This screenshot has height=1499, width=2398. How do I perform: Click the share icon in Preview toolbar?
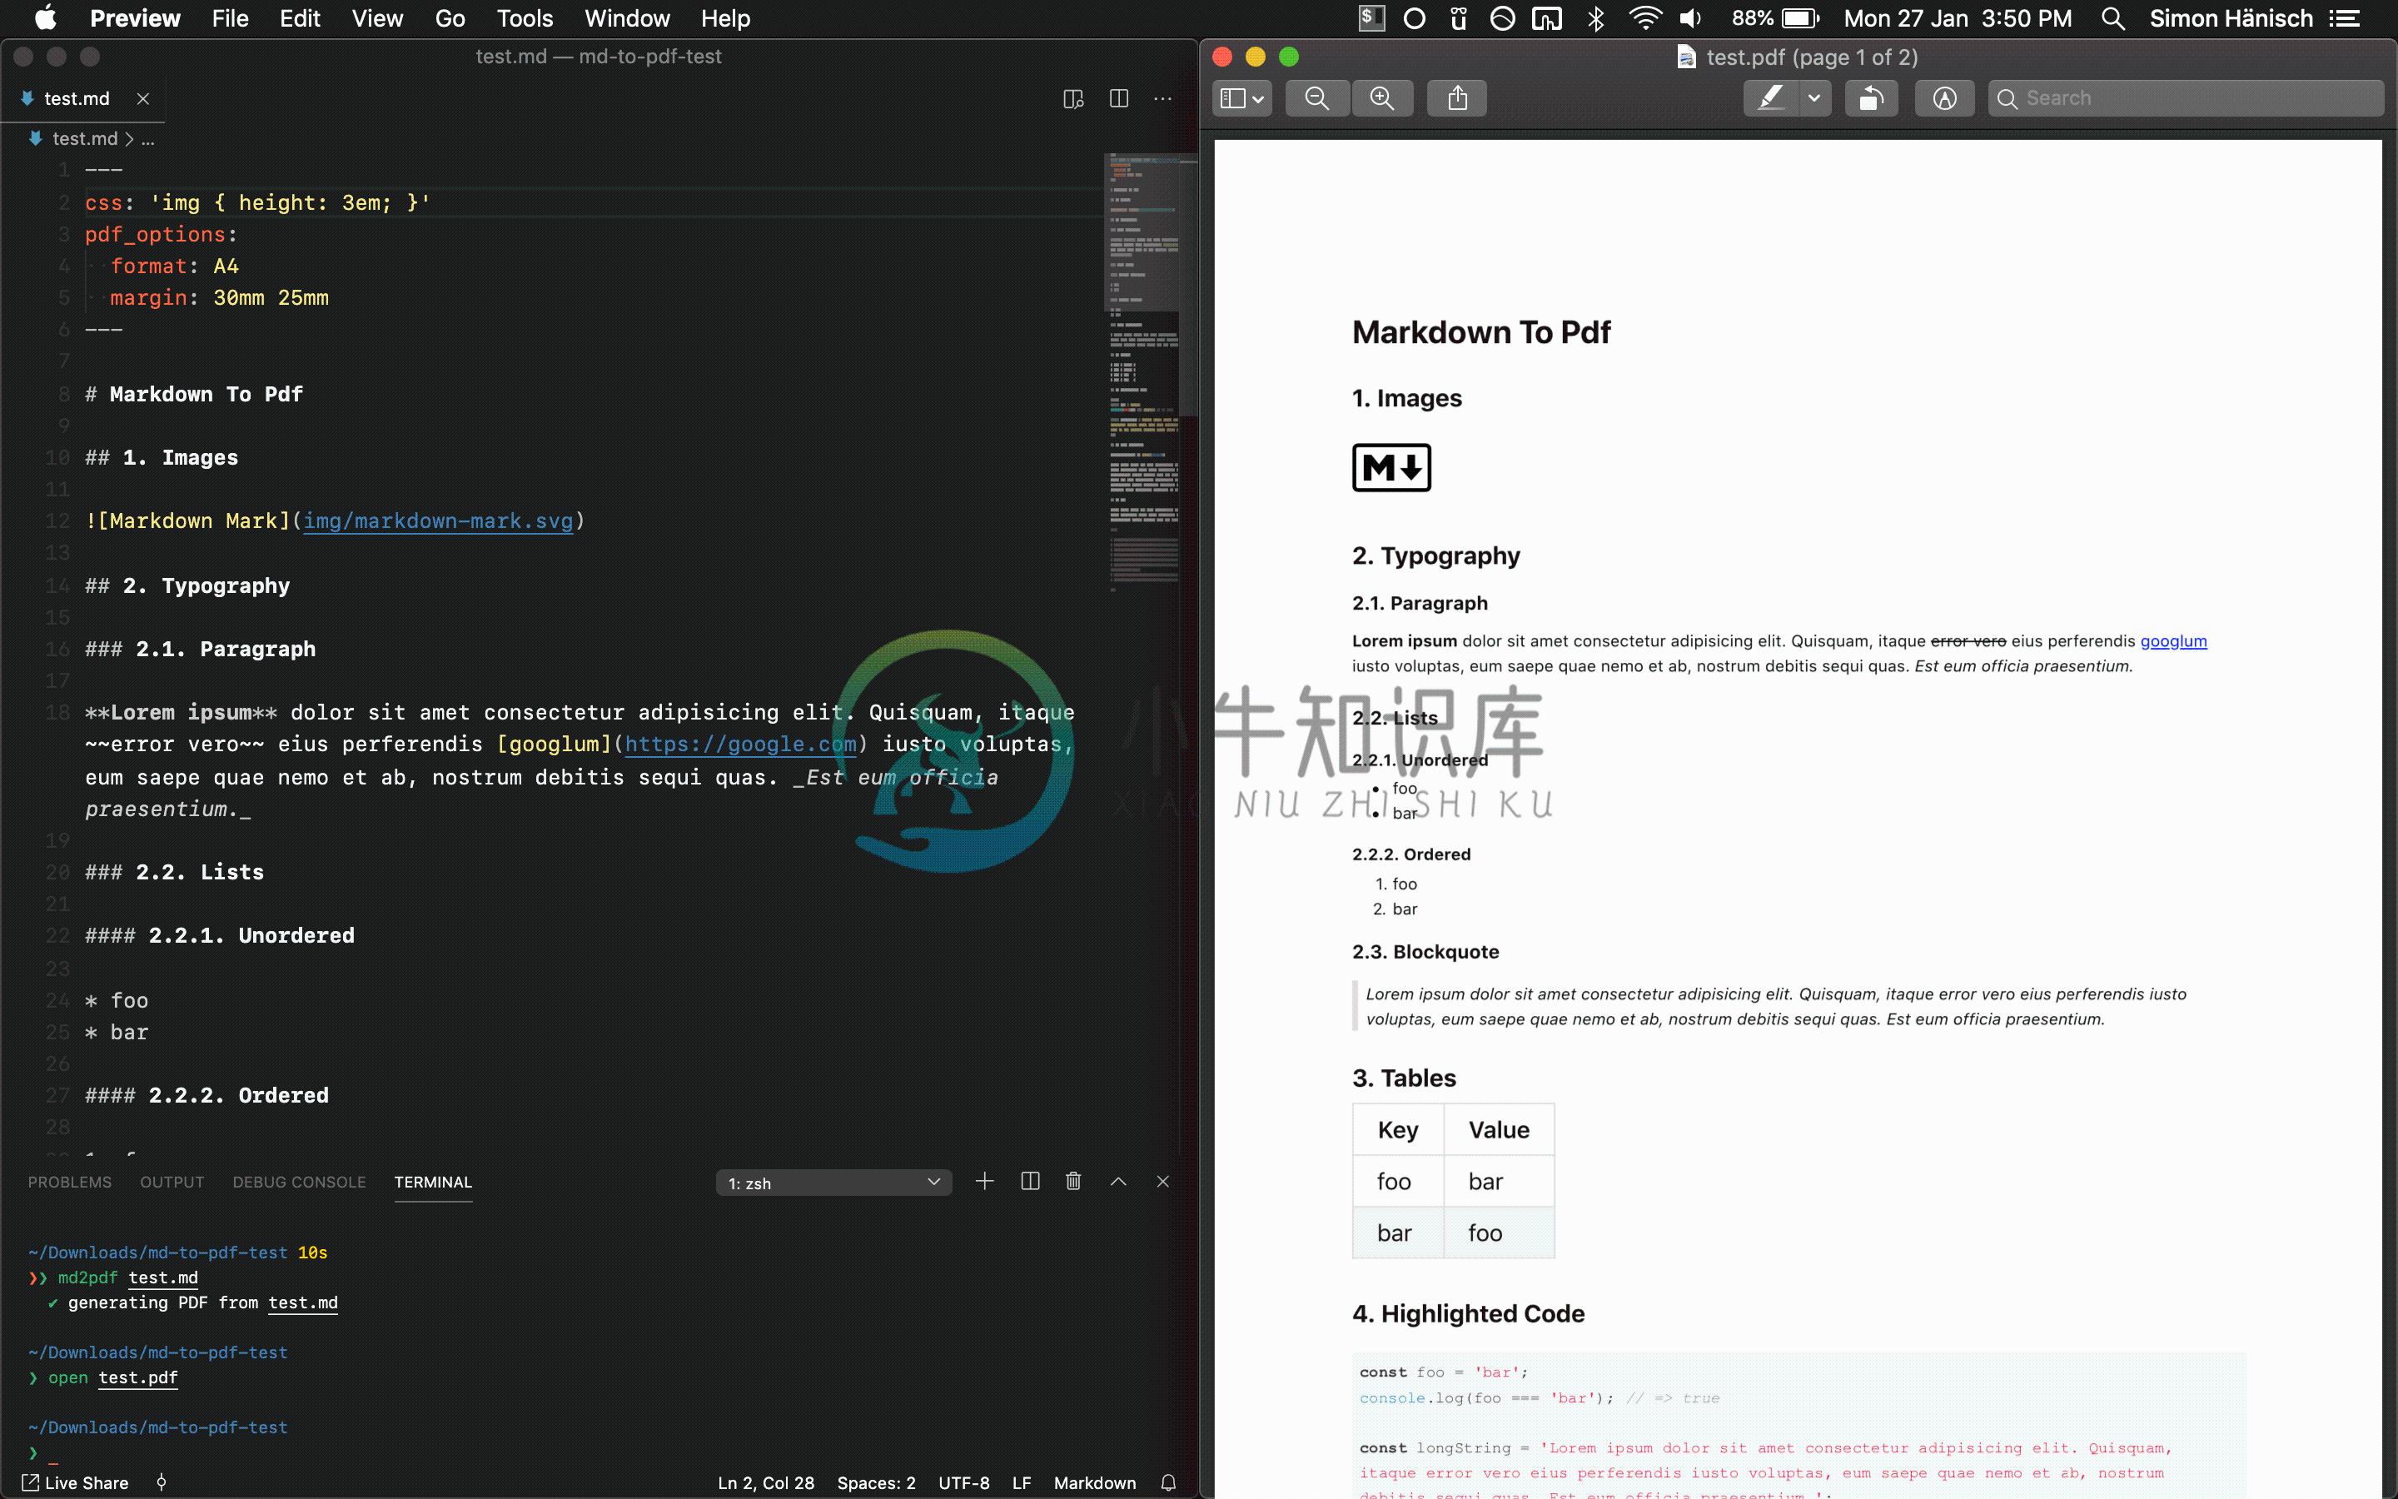(x=1459, y=97)
